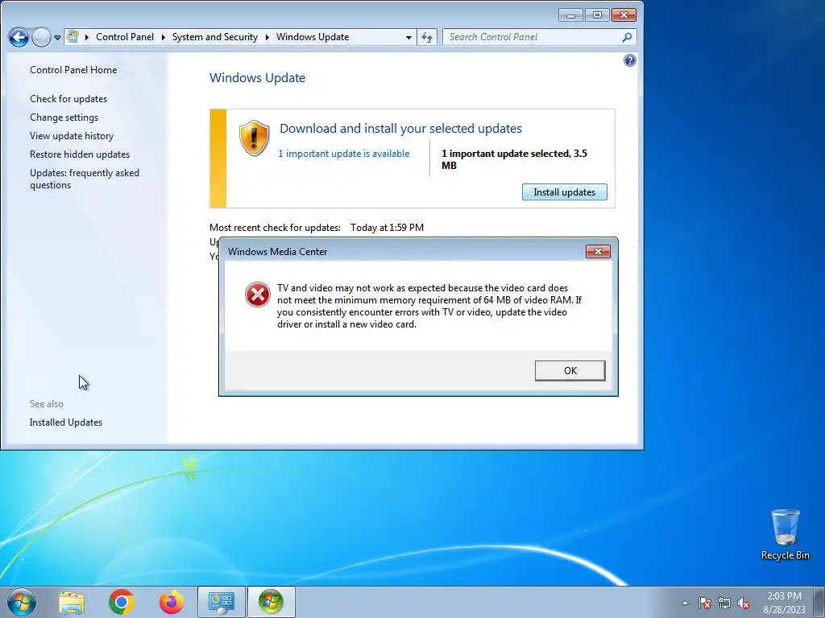Launch Firefox from the taskbar

click(x=172, y=602)
